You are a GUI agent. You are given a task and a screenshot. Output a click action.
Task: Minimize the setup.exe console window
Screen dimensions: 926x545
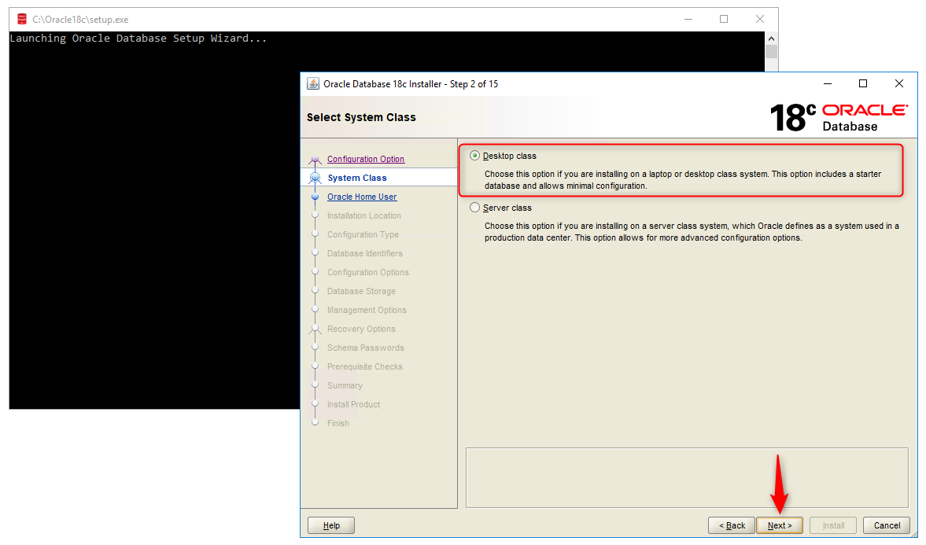tap(688, 20)
